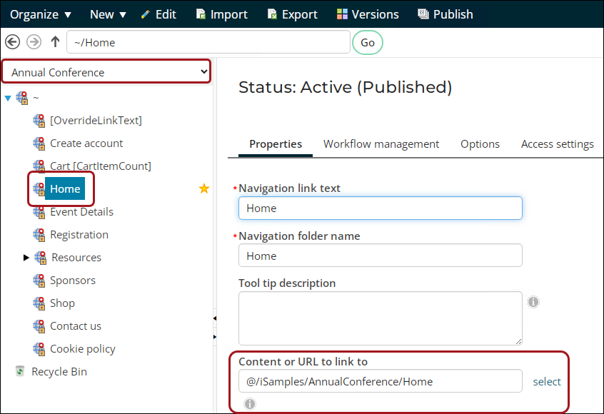This screenshot has height=414, width=604.
Task: Click Export in the toolbar
Action: click(x=293, y=14)
